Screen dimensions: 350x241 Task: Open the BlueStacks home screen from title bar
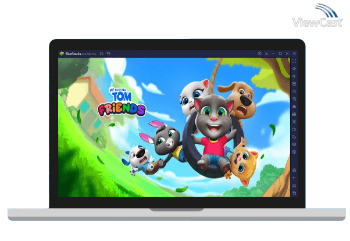pyautogui.click(x=102, y=54)
